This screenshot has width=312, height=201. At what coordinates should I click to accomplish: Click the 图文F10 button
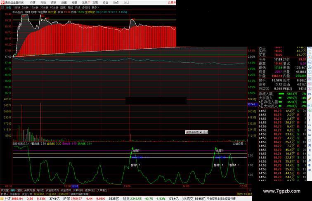point(242,194)
